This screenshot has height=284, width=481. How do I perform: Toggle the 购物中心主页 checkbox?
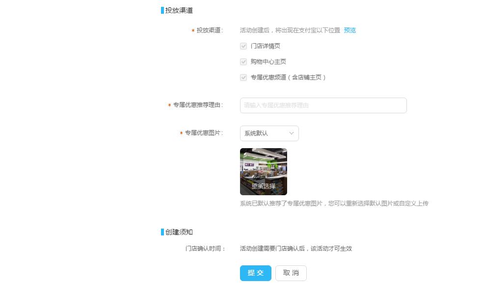[x=243, y=62]
